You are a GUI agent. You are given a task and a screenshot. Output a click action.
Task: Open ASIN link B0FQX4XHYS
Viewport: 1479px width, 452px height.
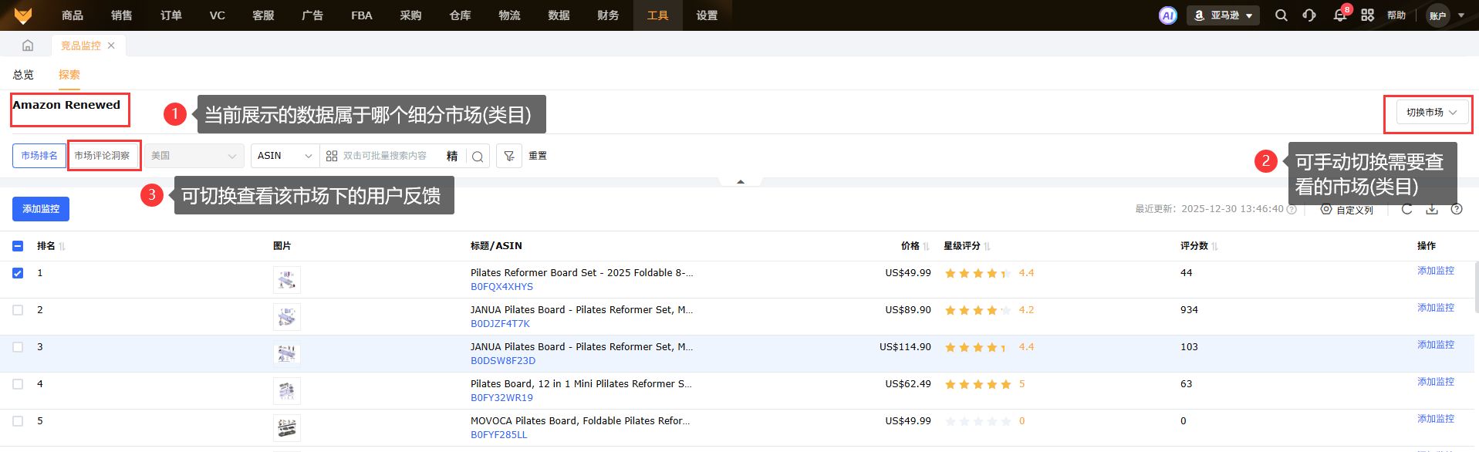501,287
